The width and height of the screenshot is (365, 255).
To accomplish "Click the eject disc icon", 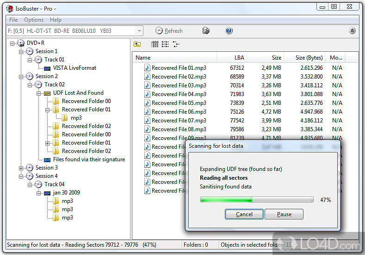I will pos(352,31).
